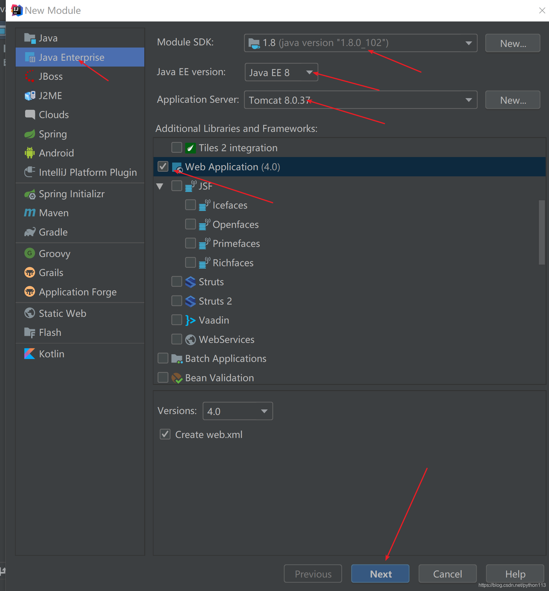The image size is (549, 591).
Task: Click the Groovy G icon
Action: (30, 253)
